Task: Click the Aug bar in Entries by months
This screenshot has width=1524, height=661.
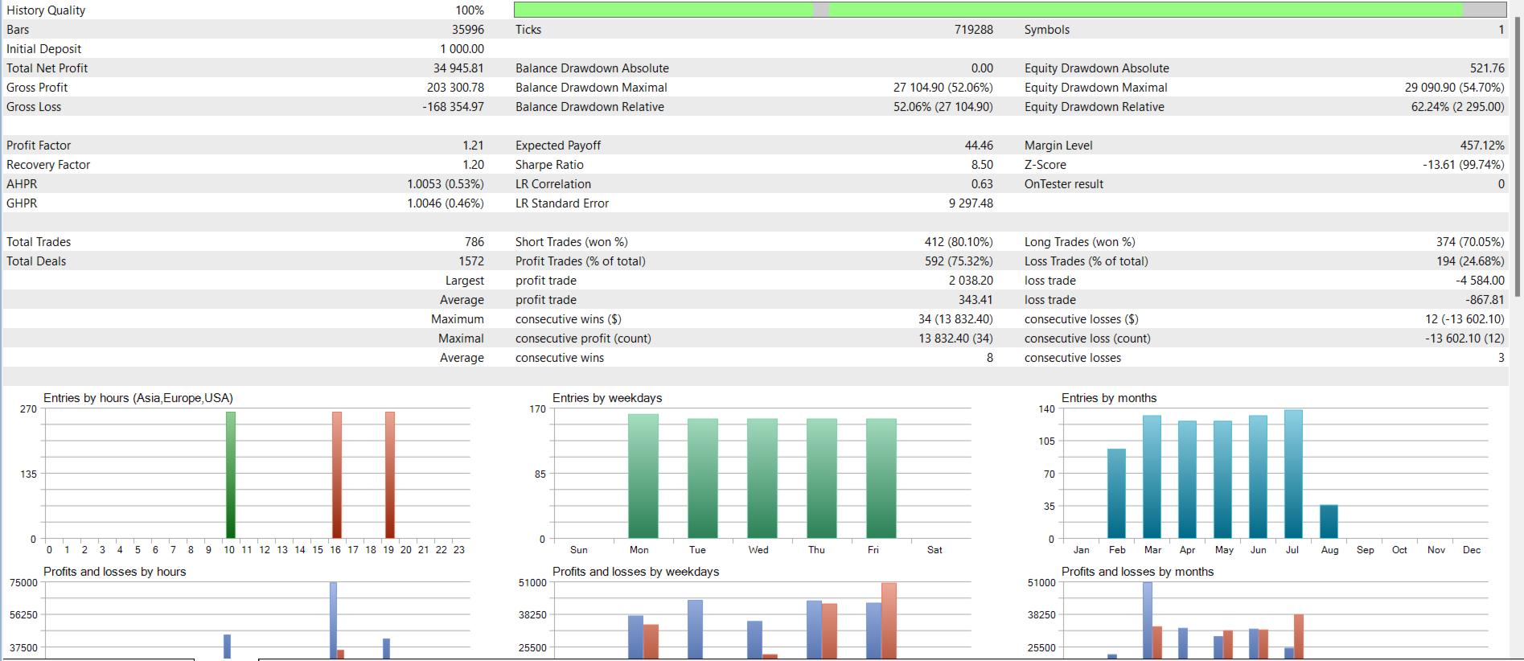Action: (1329, 521)
